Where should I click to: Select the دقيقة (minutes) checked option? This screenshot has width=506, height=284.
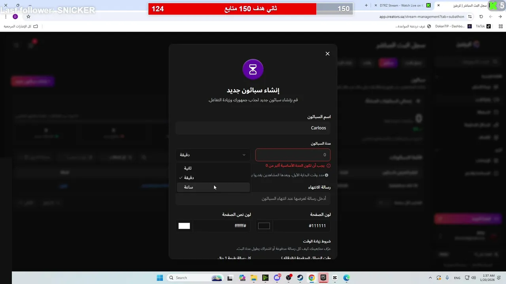point(213,177)
